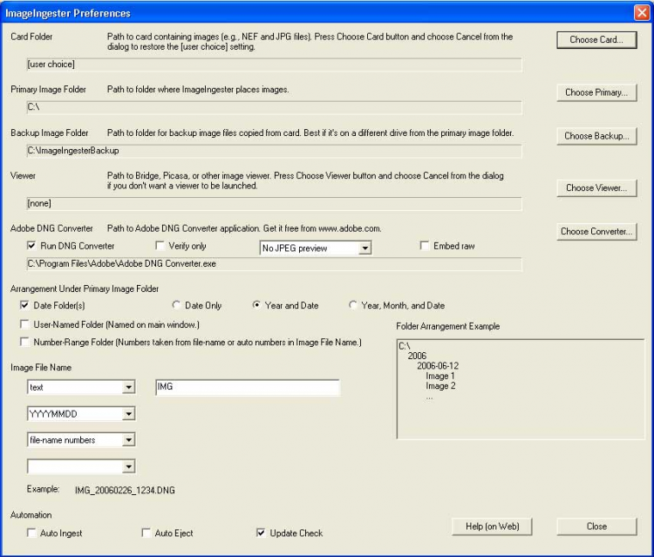Click the Primary Image Folder C:\ path field

coord(274,107)
